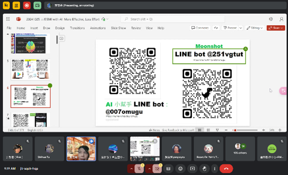The image size is (288, 175).
Task: Switch to Slide Sorter view icon
Action: pos(208,130)
